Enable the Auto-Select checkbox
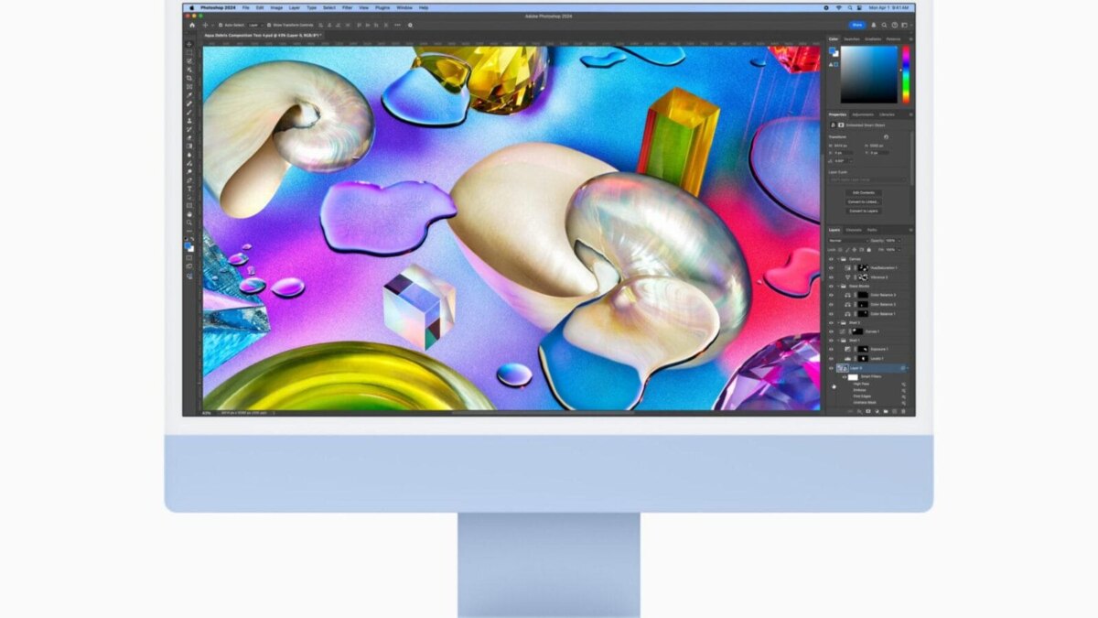The image size is (1098, 618). click(x=220, y=25)
